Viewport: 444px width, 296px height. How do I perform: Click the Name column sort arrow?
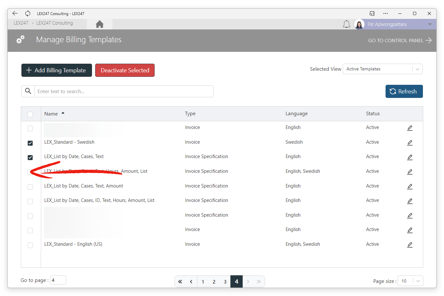point(63,113)
